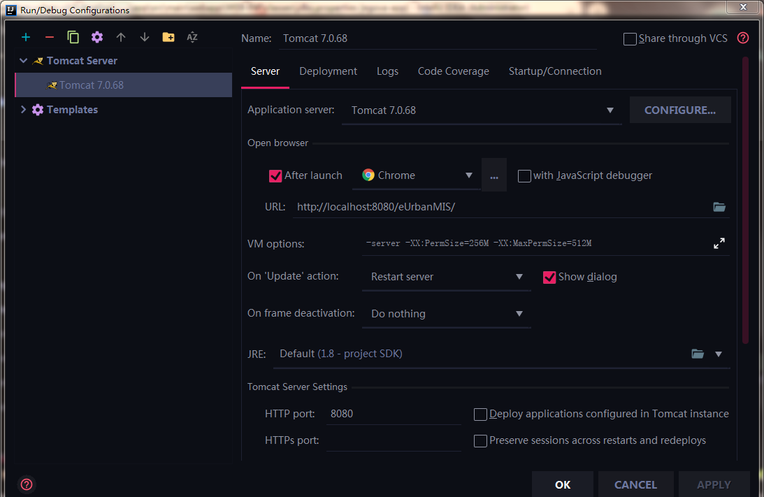Open the JRE dropdown arrow

(718, 354)
